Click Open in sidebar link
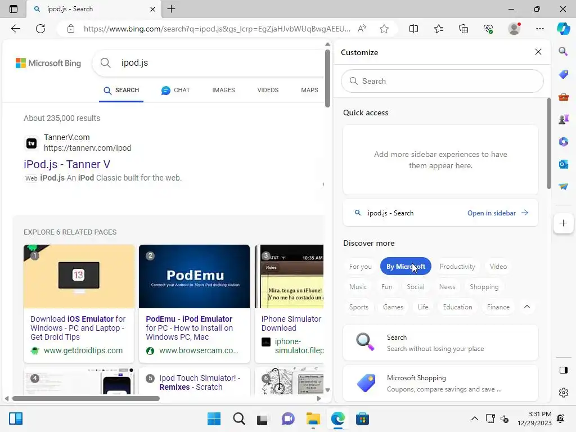Screen dimensions: 576x432 (497, 213)
